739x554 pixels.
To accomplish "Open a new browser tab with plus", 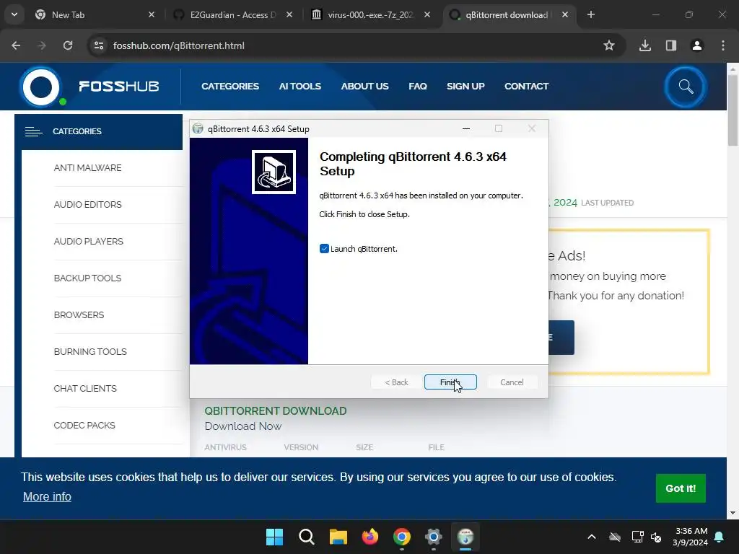I will pos(590,14).
